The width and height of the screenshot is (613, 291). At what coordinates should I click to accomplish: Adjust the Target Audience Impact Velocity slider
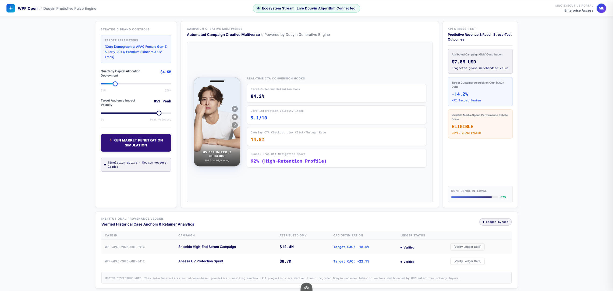[x=159, y=113]
